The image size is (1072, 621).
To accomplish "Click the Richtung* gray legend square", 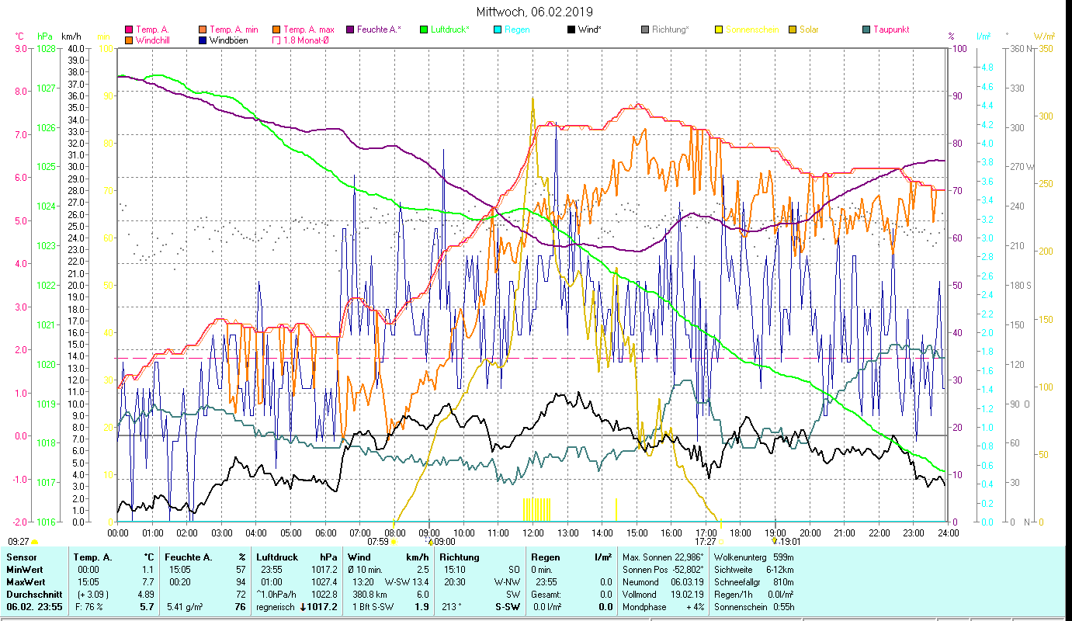I will coord(644,30).
